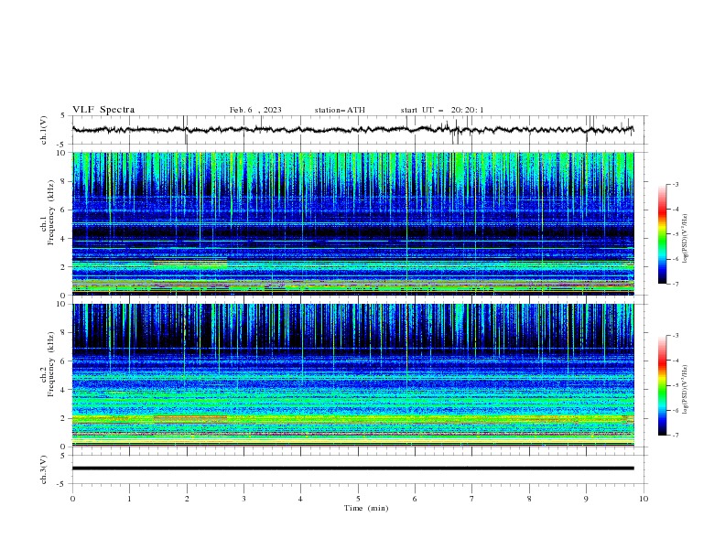Click the "3" tick on Time axis
Image resolution: width=725 pixels, height=560 pixels.
[x=243, y=499]
